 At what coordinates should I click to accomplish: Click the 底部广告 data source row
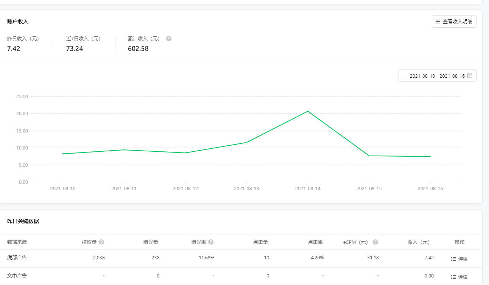[x=17, y=258]
